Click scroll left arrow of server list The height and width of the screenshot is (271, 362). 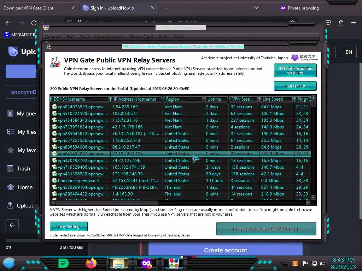pos(53,203)
